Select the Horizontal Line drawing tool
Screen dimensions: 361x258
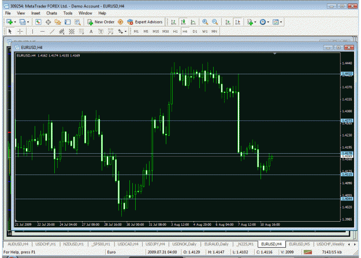42,32
